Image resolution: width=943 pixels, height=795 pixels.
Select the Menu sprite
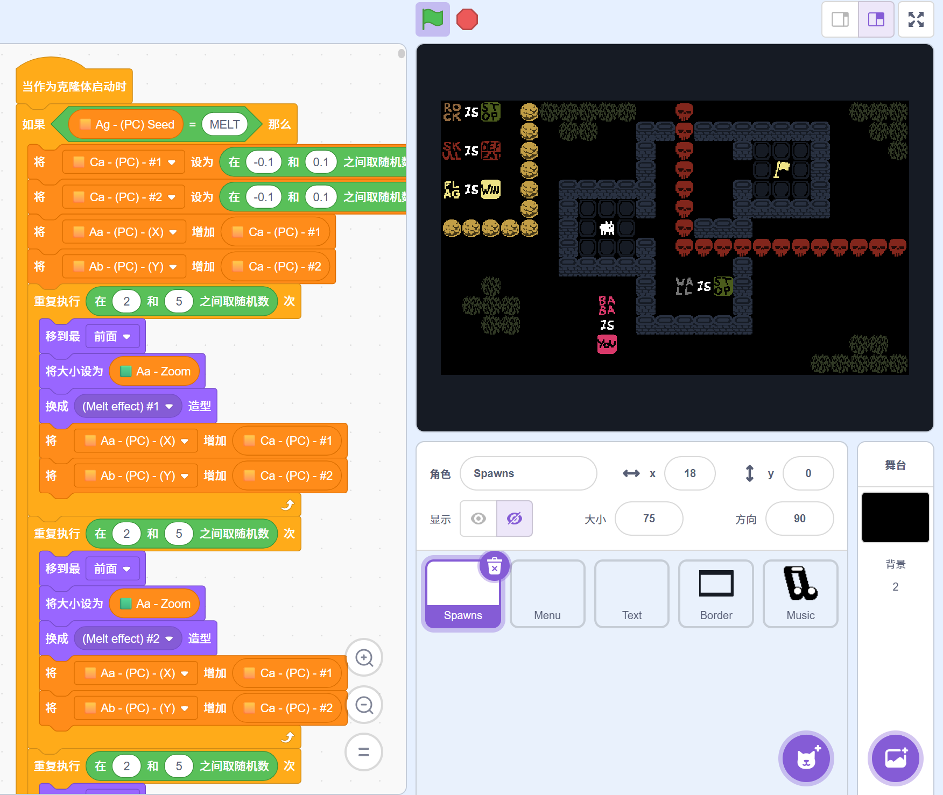pos(547,594)
